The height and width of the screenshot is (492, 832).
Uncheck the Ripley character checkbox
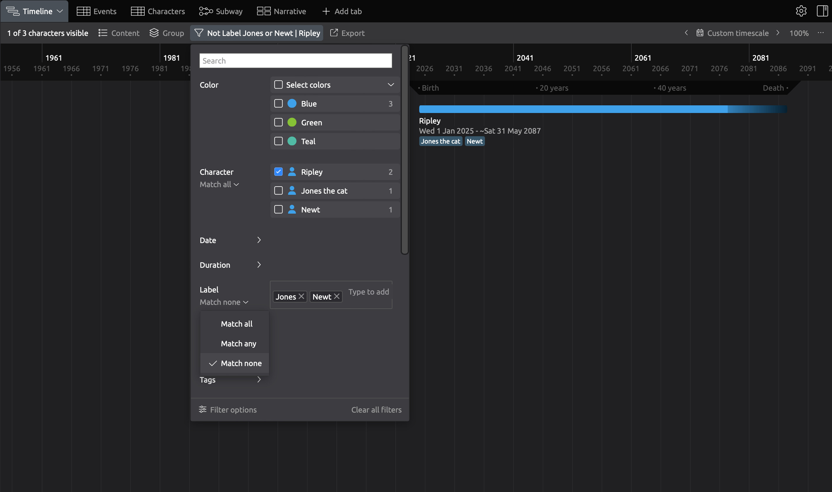tap(278, 172)
